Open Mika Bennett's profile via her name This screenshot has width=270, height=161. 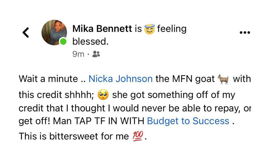pos(102,28)
